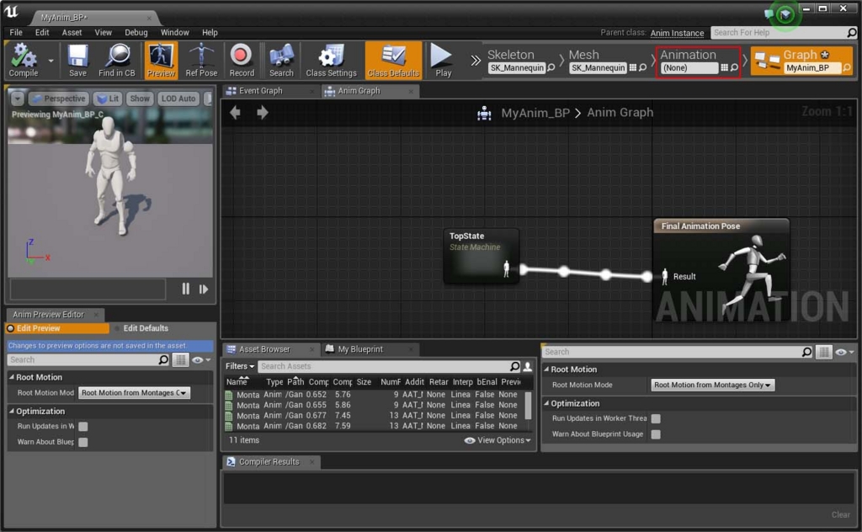Screen dimensions: 862x532
Task: Open the Debug menu
Action: 136,33
